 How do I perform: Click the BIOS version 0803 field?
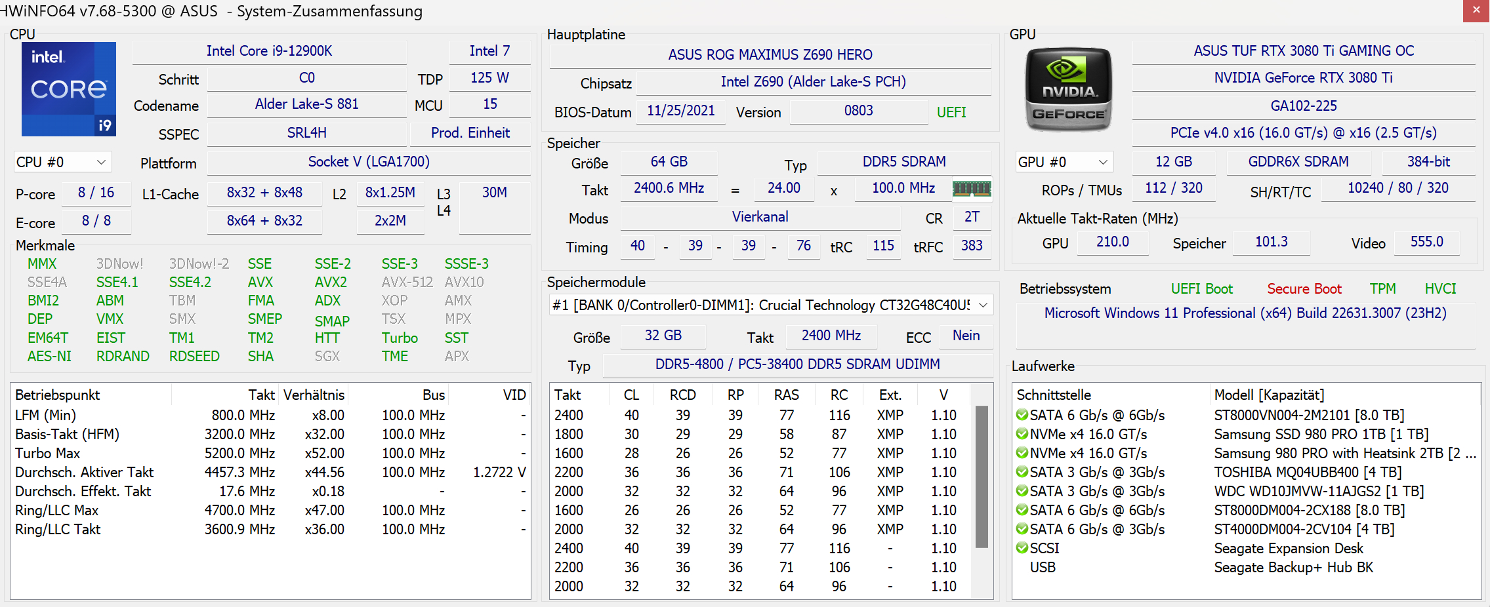pos(858,111)
